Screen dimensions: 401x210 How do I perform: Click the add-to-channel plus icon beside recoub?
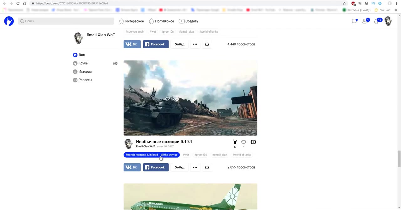click(x=253, y=142)
